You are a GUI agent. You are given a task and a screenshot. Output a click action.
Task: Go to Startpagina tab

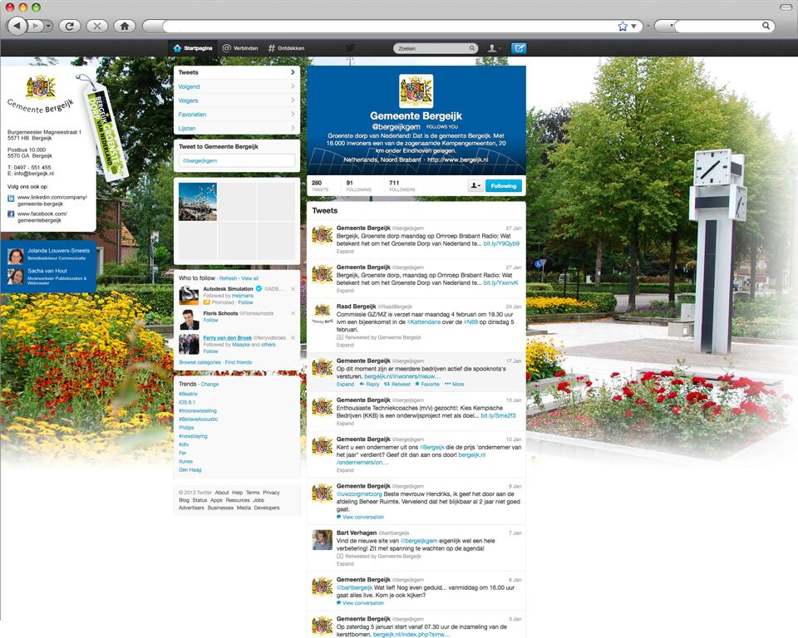193,48
